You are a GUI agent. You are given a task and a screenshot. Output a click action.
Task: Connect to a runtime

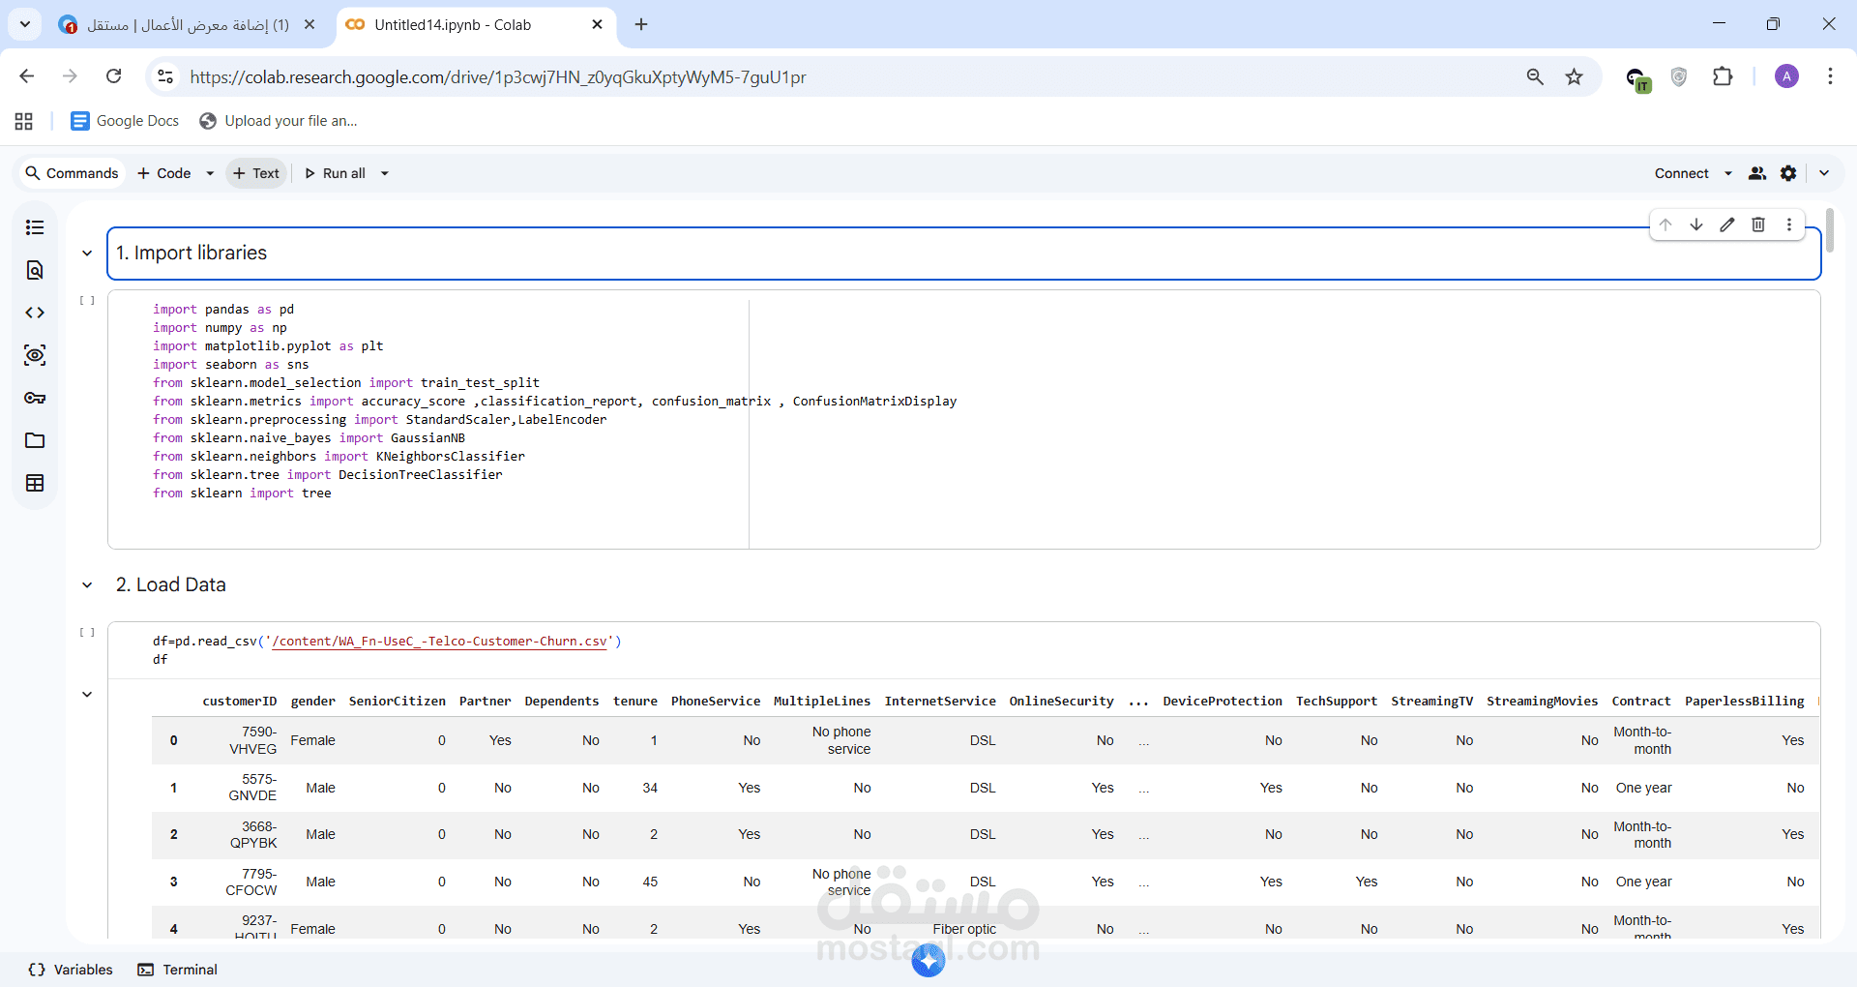point(1681,173)
